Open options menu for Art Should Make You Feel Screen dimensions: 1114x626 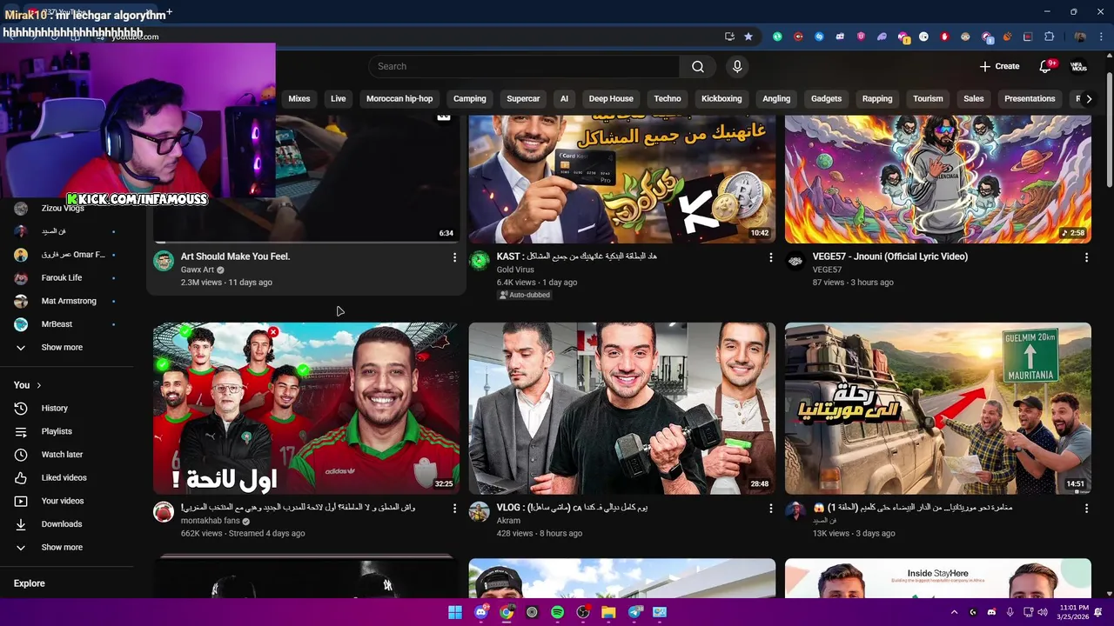click(x=454, y=257)
